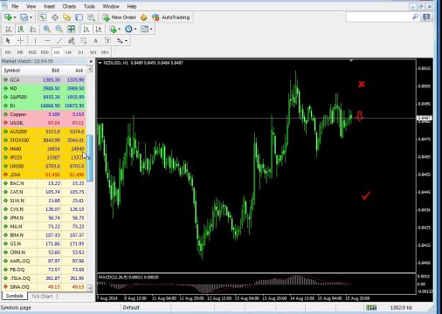Viewport: 442px width, 314px height.
Task: Open the New Chart toolbar icon
Action: [9, 17]
